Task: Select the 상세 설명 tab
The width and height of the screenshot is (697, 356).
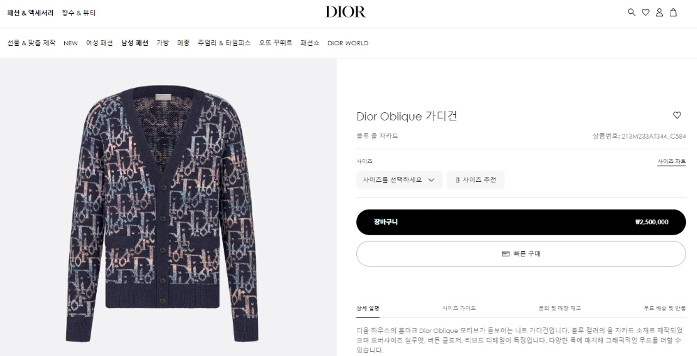Action: point(367,308)
